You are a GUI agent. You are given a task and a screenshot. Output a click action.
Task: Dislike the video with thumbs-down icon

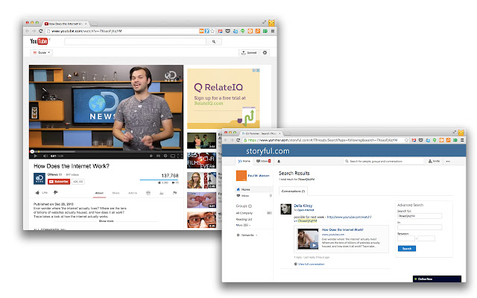click(55, 192)
